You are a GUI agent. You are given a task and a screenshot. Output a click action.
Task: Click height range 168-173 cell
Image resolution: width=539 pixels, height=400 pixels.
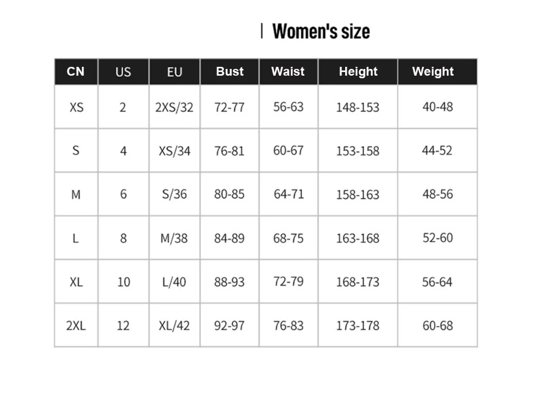click(358, 282)
